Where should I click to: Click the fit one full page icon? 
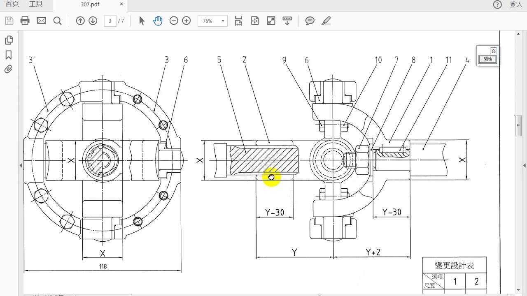255,21
